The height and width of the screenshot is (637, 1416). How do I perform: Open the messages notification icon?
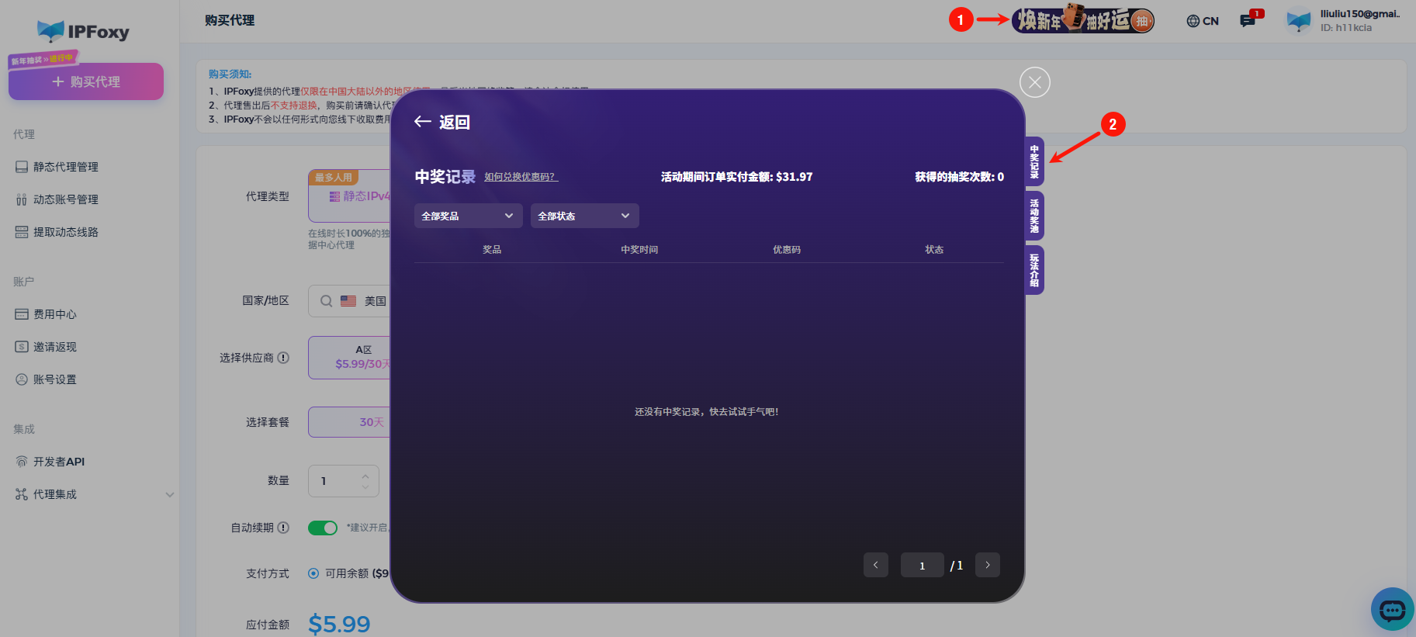[1248, 21]
